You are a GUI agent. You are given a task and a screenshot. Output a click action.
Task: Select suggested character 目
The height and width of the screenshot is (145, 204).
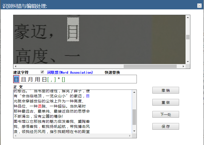[16, 79]
